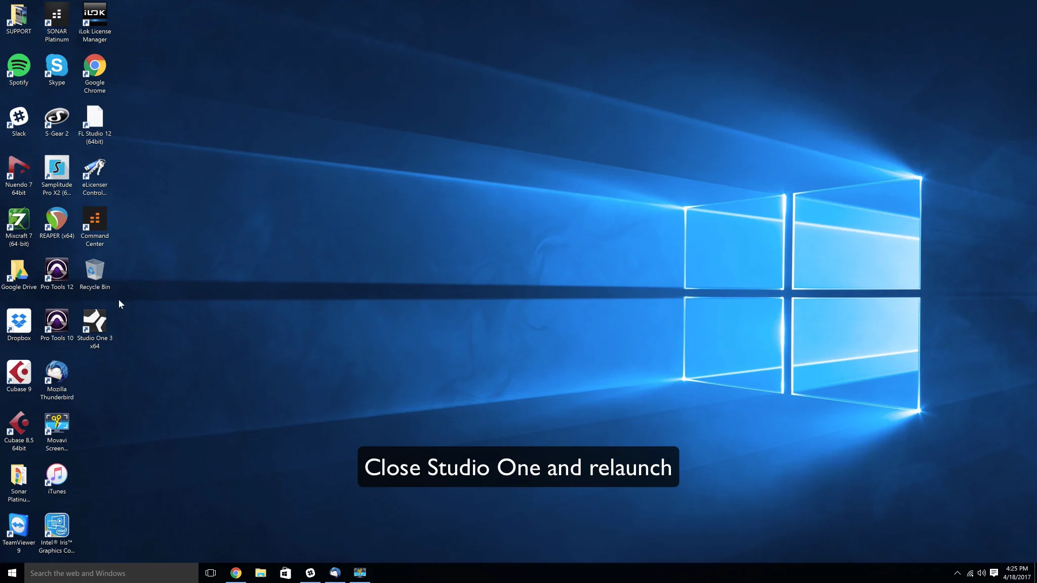Open the volume control in tray
The image size is (1037, 583).
tap(982, 573)
